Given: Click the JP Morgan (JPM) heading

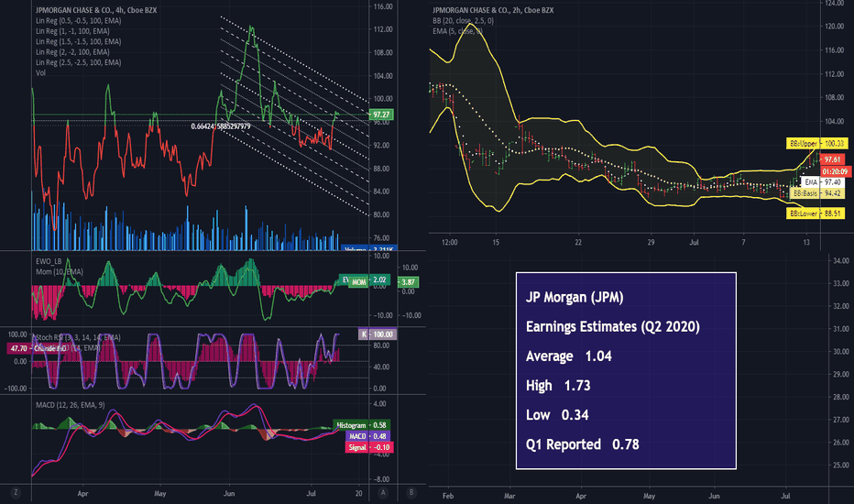Looking at the screenshot, I should pyautogui.click(x=575, y=298).
